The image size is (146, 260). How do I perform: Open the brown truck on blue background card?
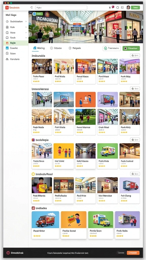point(45,225)
